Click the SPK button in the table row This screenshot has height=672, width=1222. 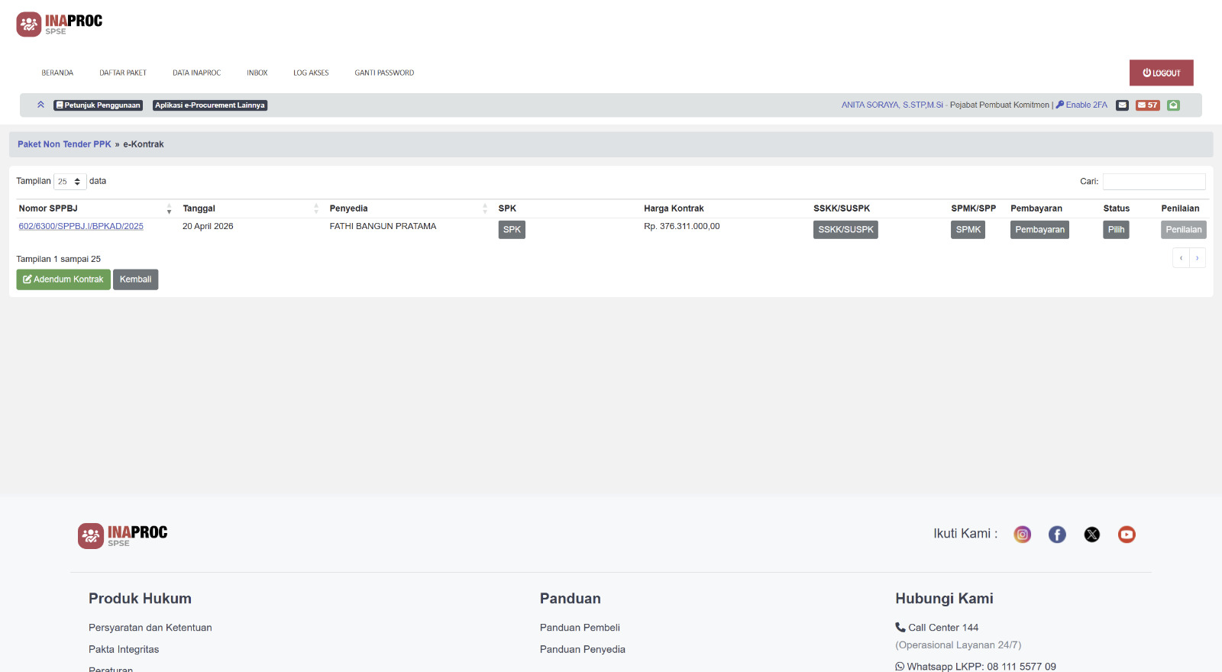[x=512, y=230]
